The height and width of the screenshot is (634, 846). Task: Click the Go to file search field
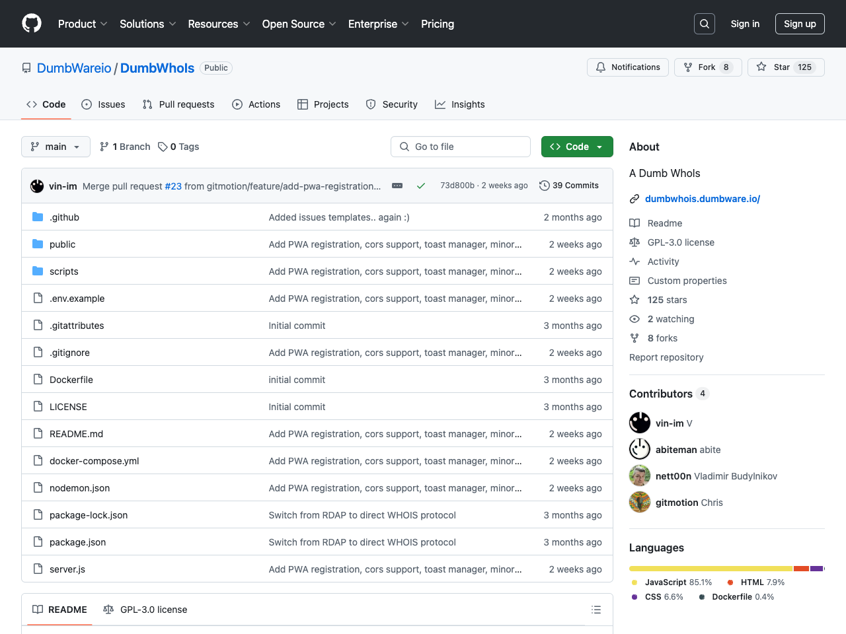[x=461, y=147]
